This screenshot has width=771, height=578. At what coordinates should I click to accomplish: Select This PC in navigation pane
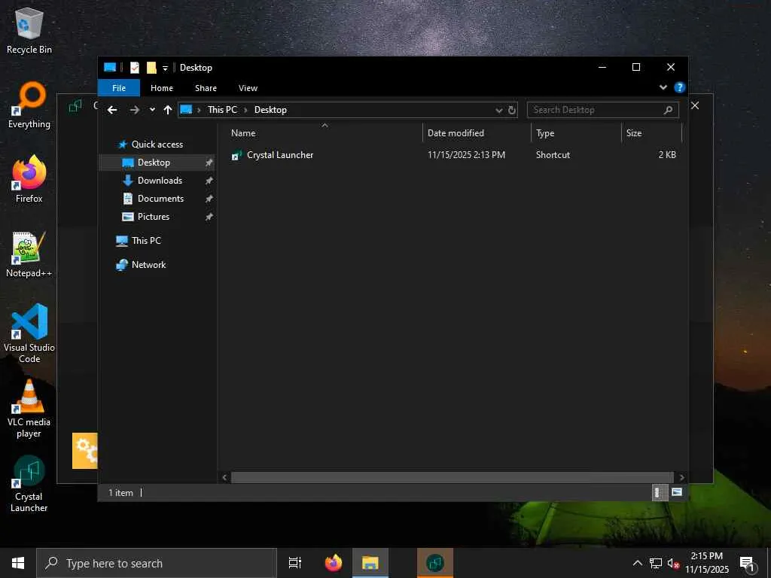click(x=145, y=240)
